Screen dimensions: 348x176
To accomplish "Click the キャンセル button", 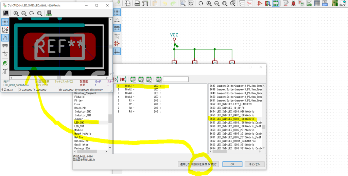I will (255, 164).
